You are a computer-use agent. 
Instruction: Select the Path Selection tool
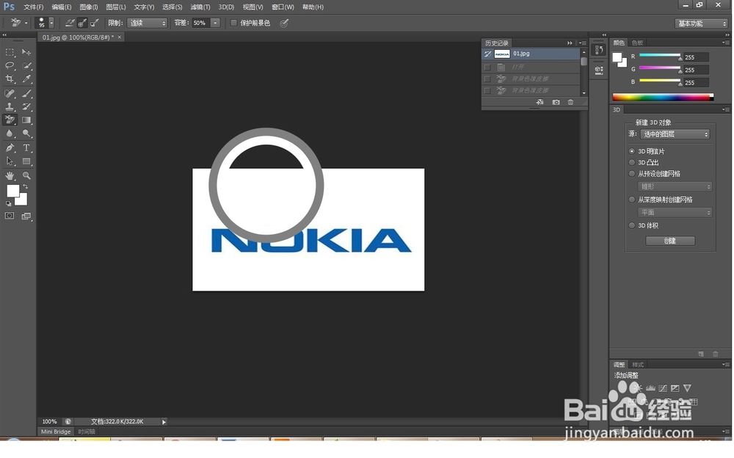click(10, 161)
